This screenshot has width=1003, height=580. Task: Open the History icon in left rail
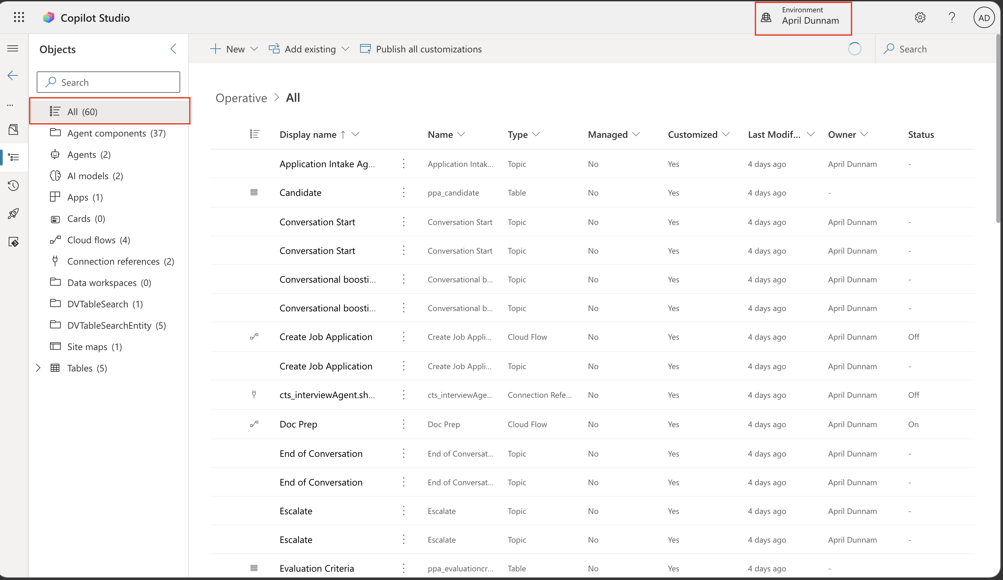click(x=13, y=186)
